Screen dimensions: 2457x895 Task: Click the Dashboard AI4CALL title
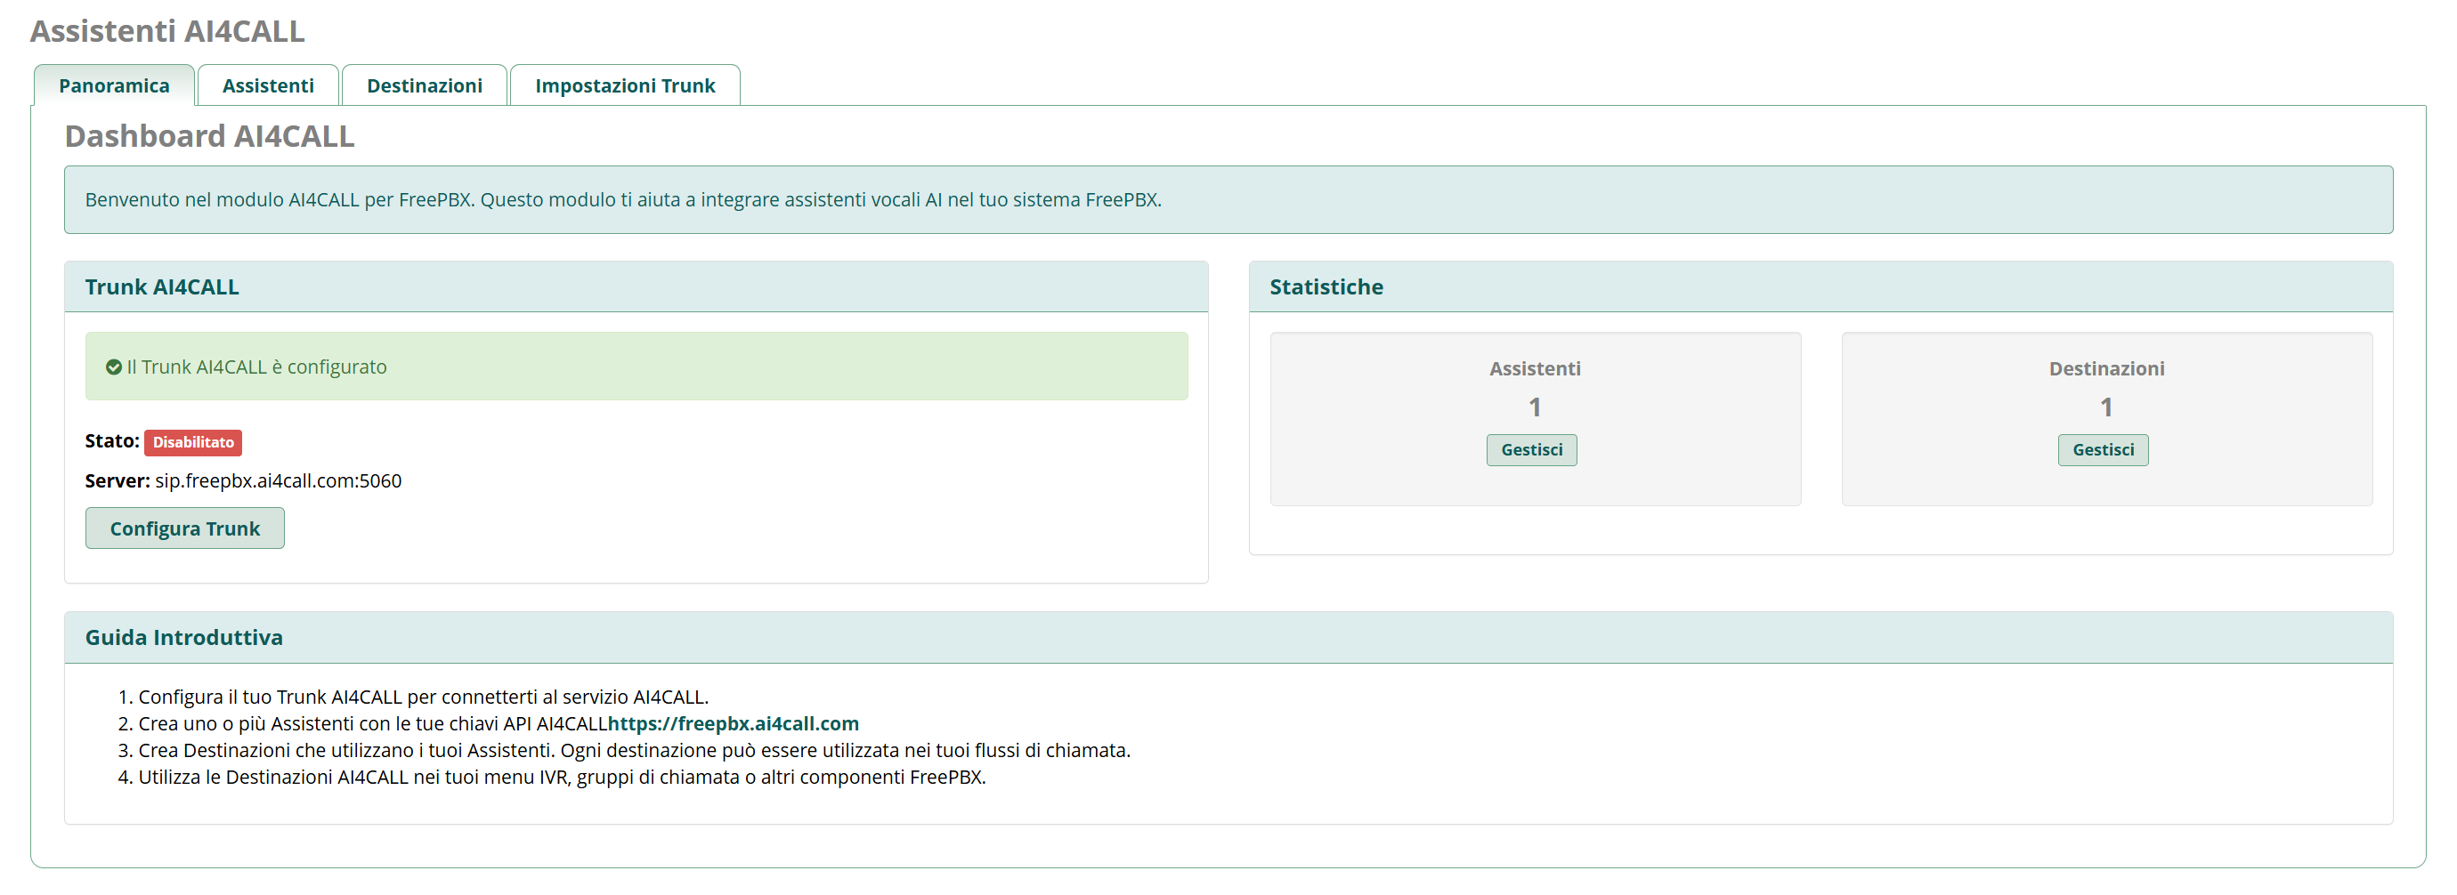click(210, 136)
